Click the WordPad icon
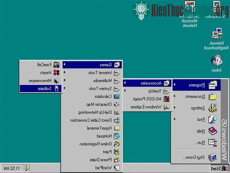 pyautogui.click(x=117, y=168)
